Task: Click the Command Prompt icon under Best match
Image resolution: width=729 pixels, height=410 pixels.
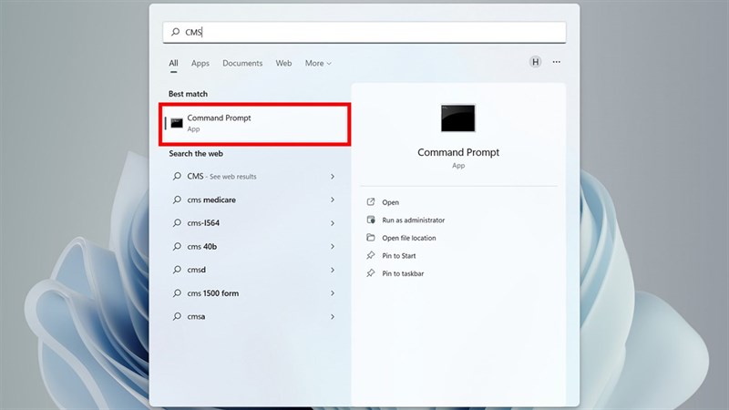Action: pos(177,123)
